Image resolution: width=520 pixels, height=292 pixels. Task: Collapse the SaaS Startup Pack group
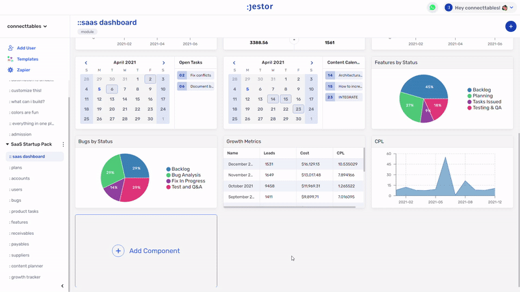point(7,144)
